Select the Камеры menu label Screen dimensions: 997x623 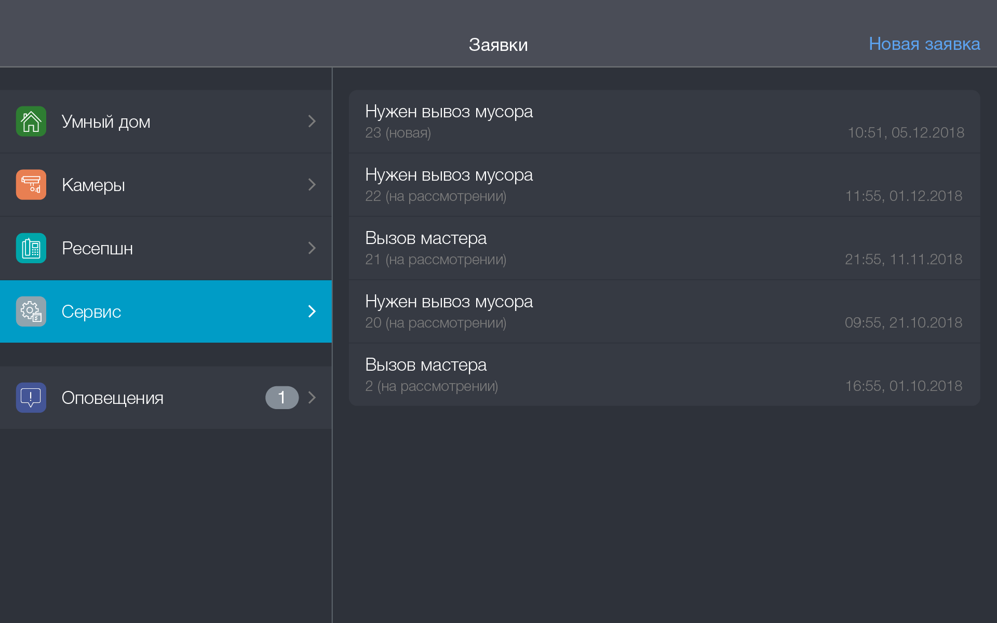93,185
